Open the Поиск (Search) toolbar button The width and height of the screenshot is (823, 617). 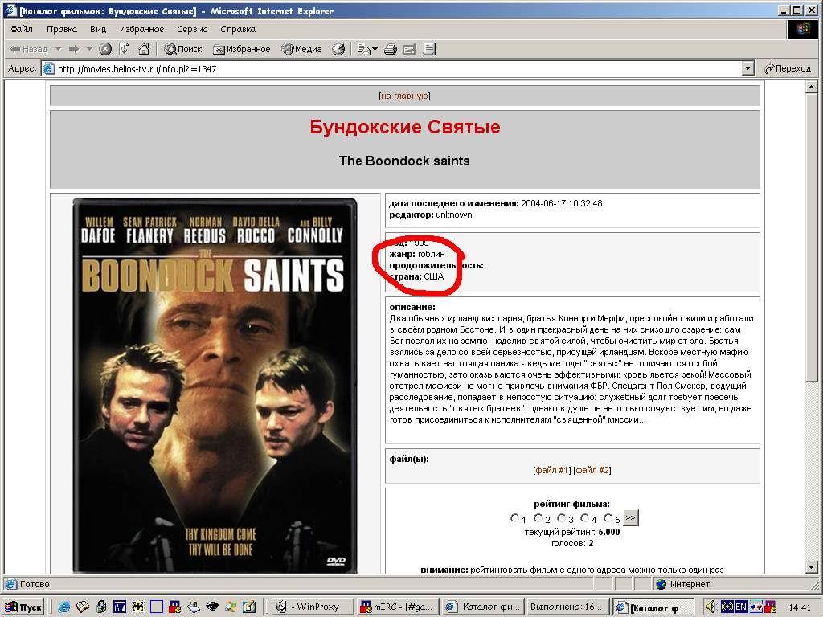(x=183, y=49)
